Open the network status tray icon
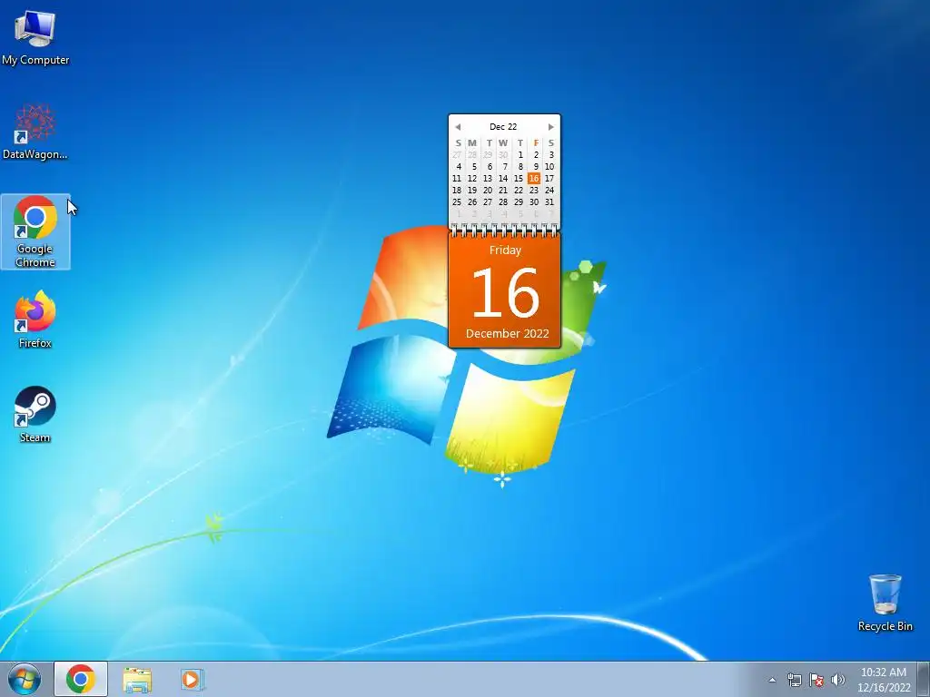 click(794, 680)
